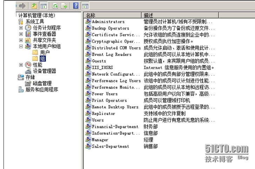Select Network Configurat... group row
Image resolution: width=255 pixels, height=169 pixels.
click(116, 74)
